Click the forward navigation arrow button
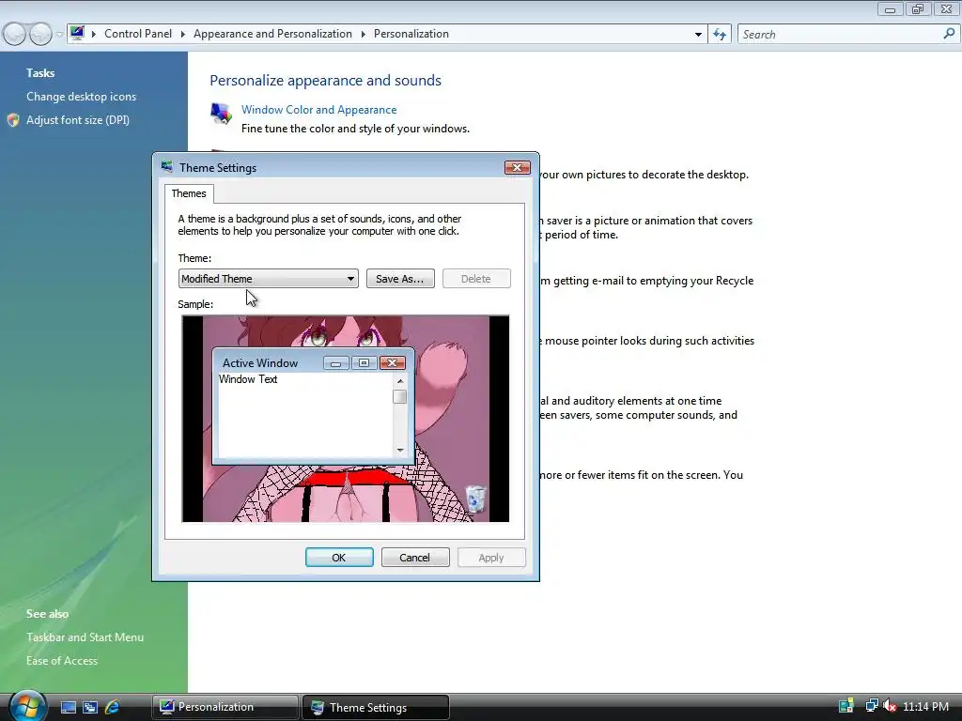This screenshot has height=721, width=962. (x=40, y=34)
